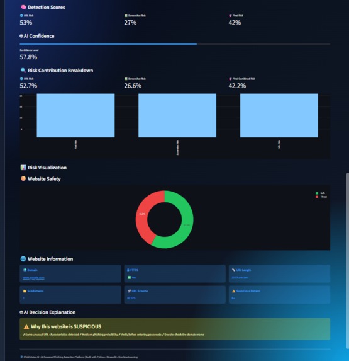Click the warning triangle in Suspicious Pattern card
Image resolution: width=349 pixels, height=361 pixels.
pyautogui.click(x=233, y=291)
